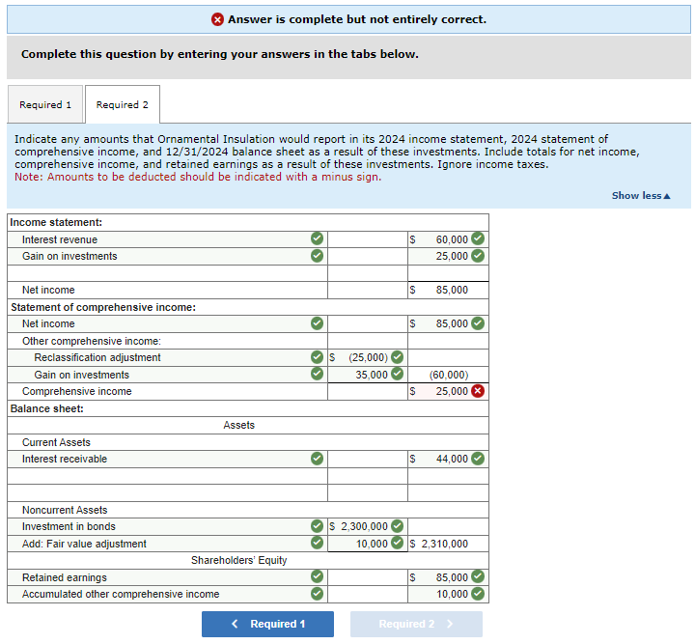Select the Interest revenue row label field
This screenshot has width=695, height=644.
(168, 239)
